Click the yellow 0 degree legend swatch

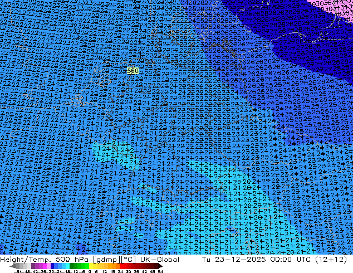pyautogui.click(x=91, y=266)
